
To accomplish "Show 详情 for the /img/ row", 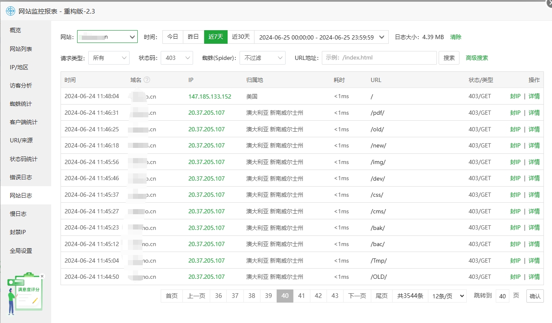I will 534,162.
